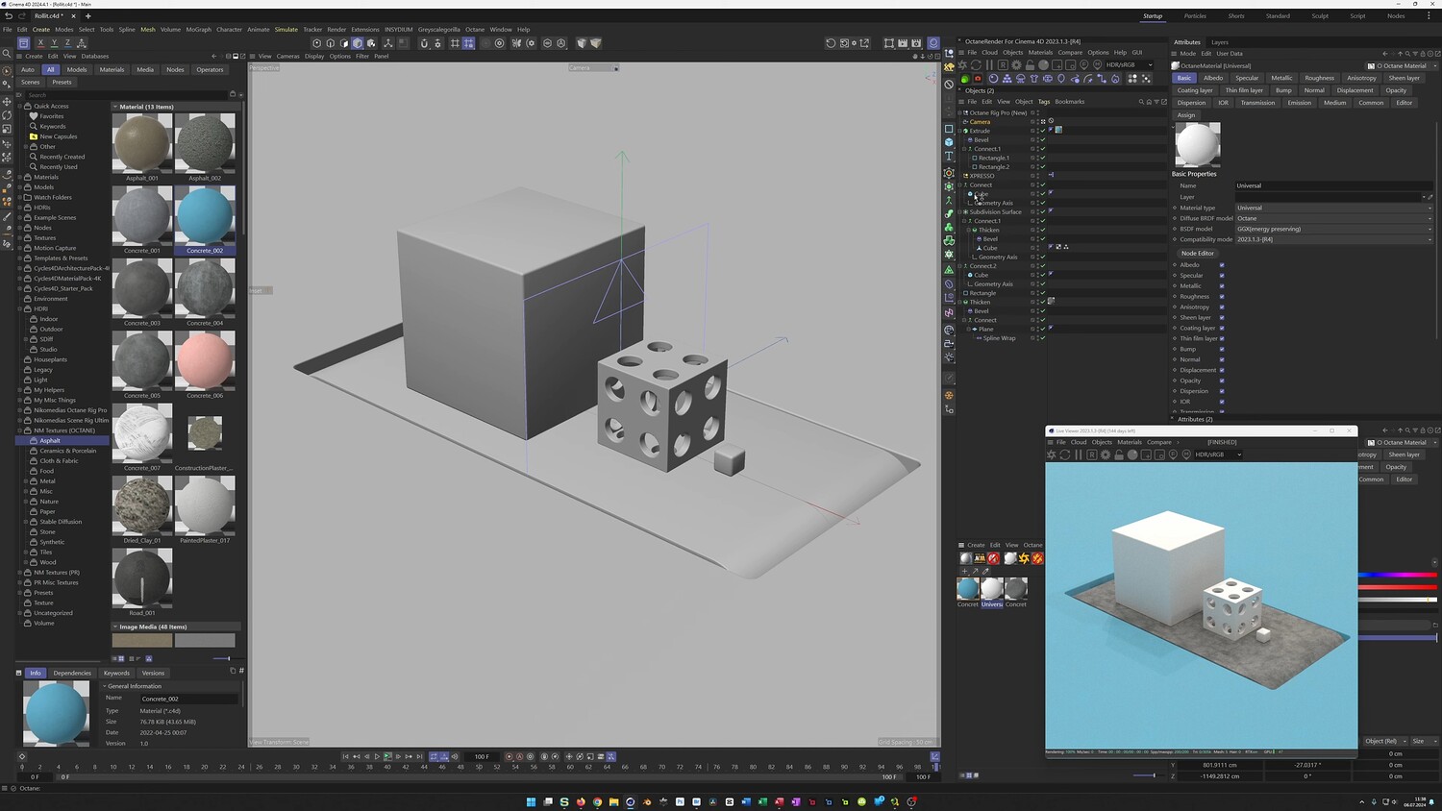Open the Dependencies tab in asset info

point(72,673)
